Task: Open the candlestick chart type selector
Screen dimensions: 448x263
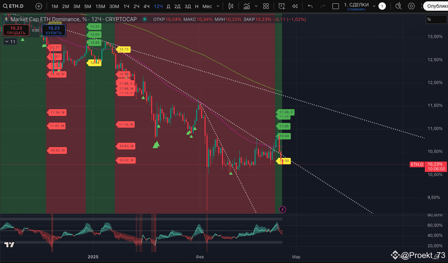Action: pyautogui.click(x=231, y=6)
